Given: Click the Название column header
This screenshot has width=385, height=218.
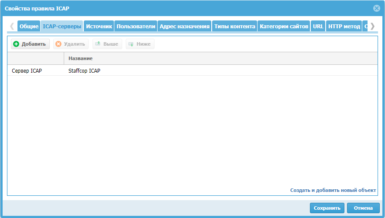Looking at the screenshot, I should (x=220, y=58).
